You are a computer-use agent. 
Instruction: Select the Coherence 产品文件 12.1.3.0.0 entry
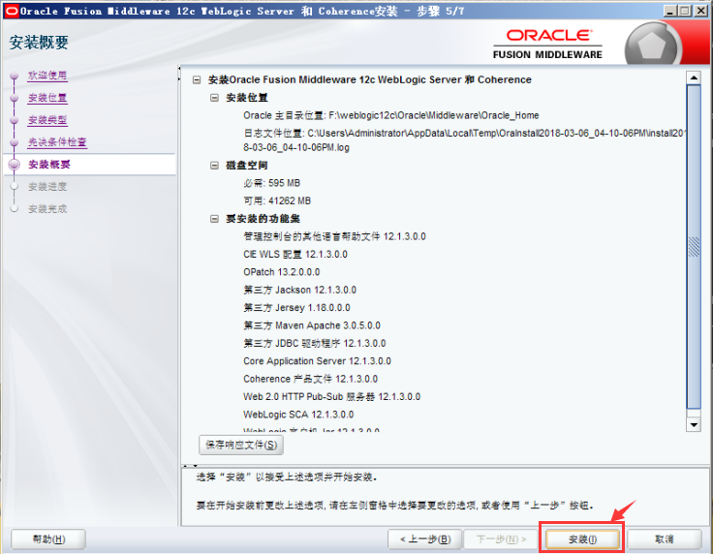[310, 379]
